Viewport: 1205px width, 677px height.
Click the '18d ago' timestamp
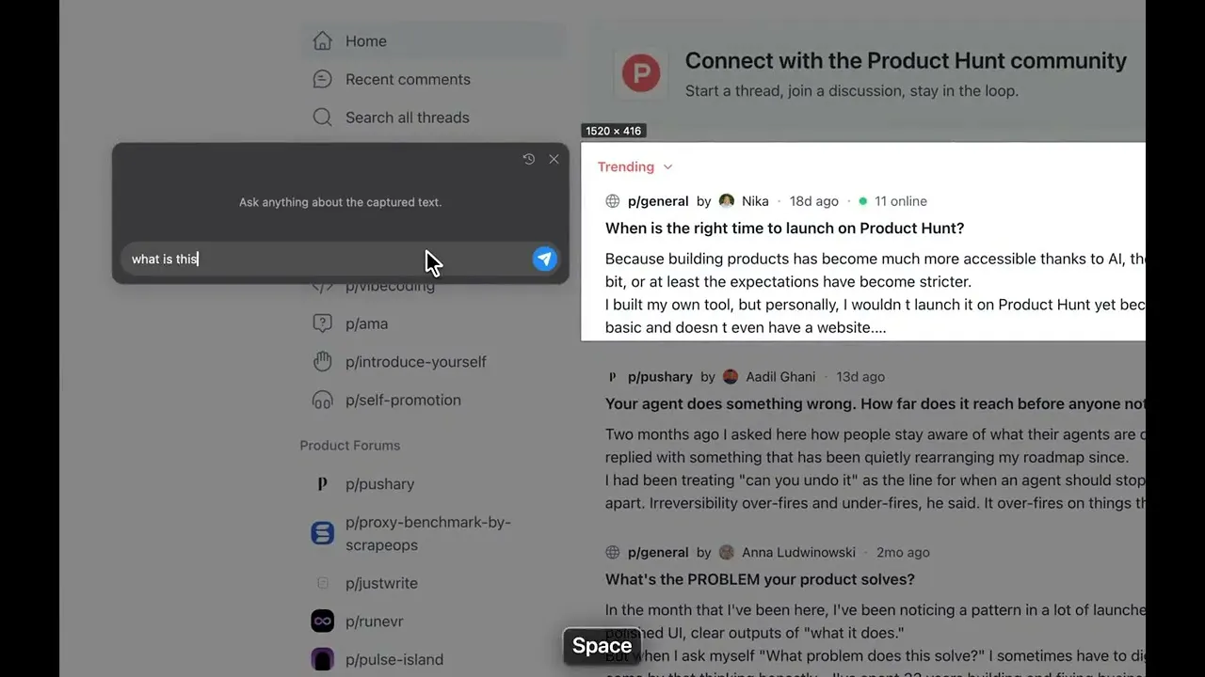pyautogui.click(x=814, y=201)
